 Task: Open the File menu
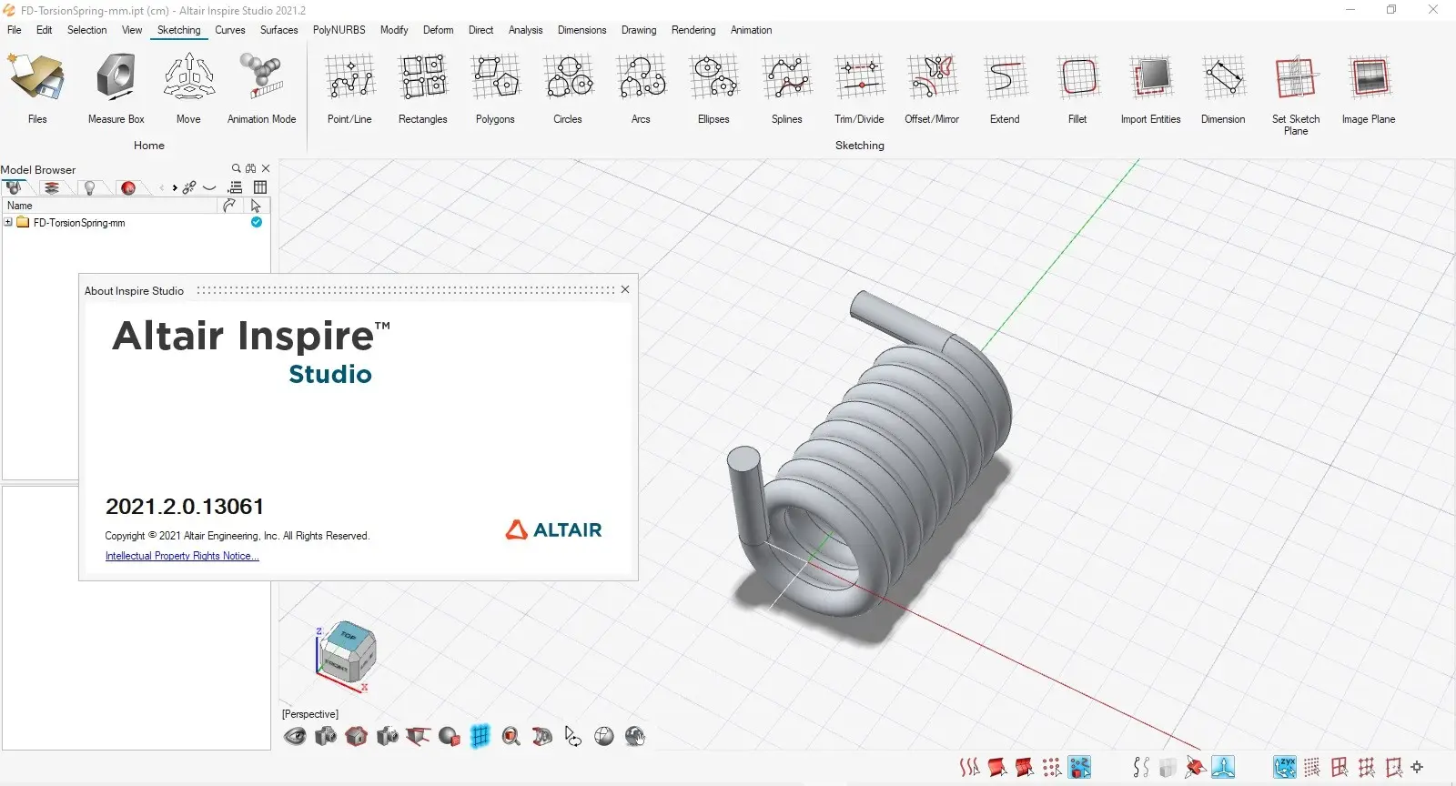[x=15, y=30]
